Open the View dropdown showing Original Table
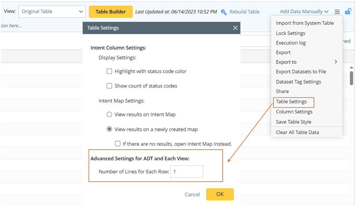Screen dimensions: 357x206 (x=52, y=12)
